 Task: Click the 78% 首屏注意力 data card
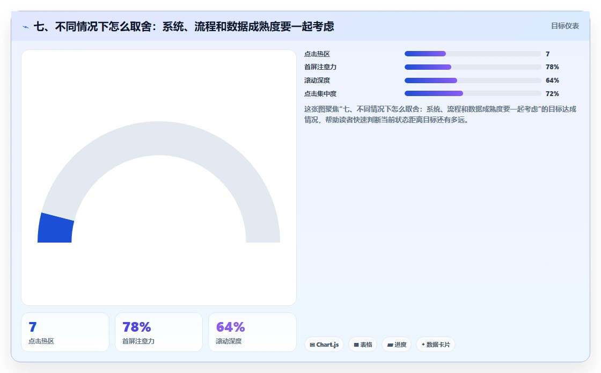point(159,332)
